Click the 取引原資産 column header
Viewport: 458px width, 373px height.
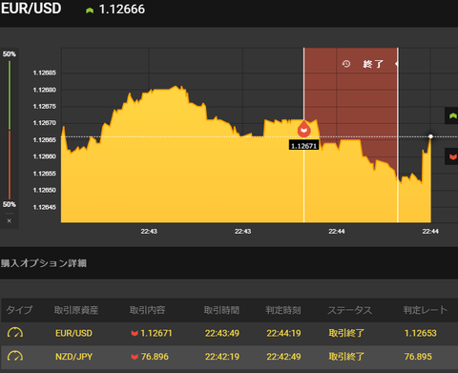click(76, 310)
